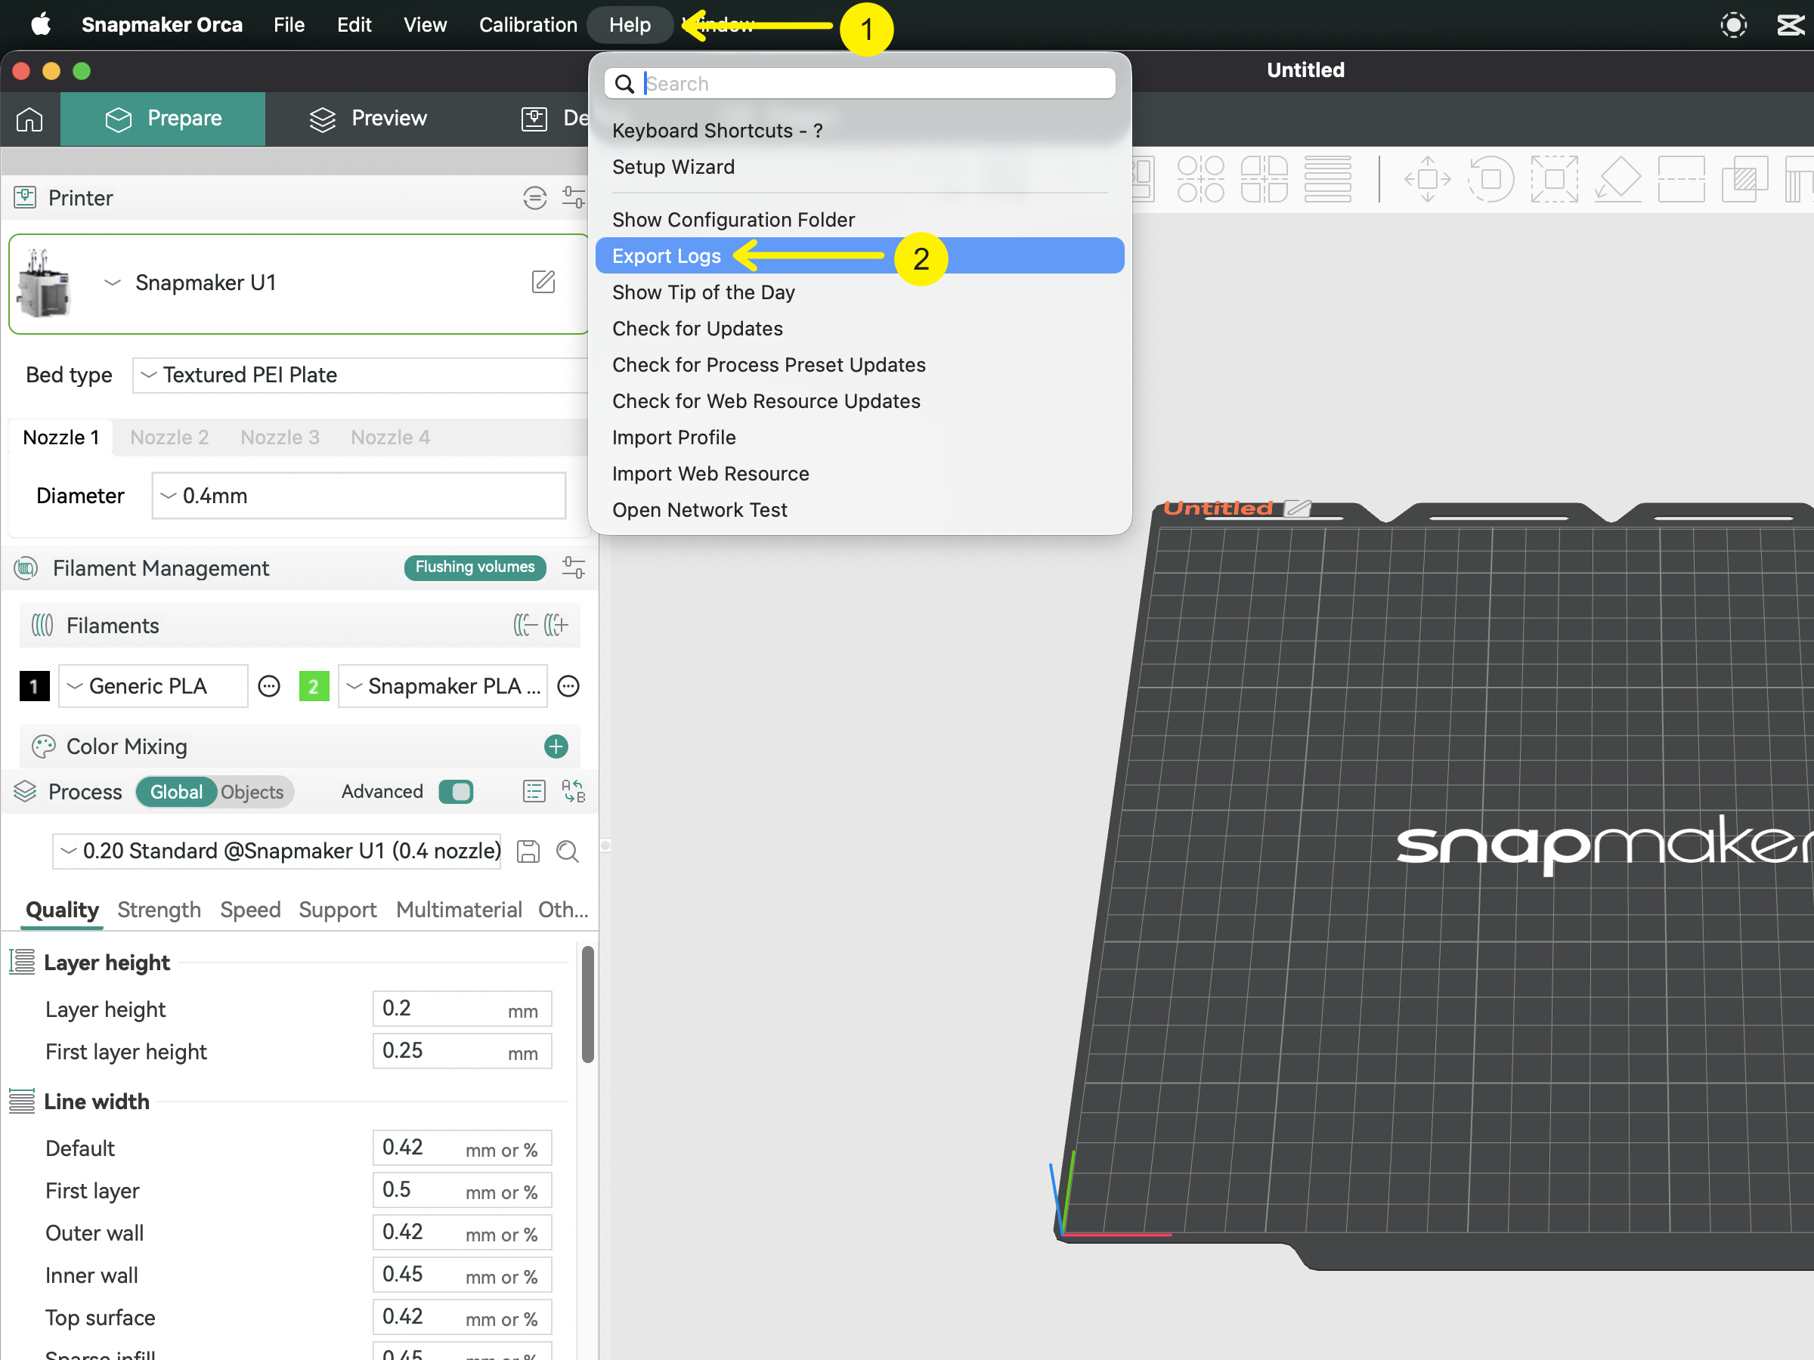Search process settings with magnifier icon
The height and width of the screenshot is (1360, 1814).
click(568, 851)
